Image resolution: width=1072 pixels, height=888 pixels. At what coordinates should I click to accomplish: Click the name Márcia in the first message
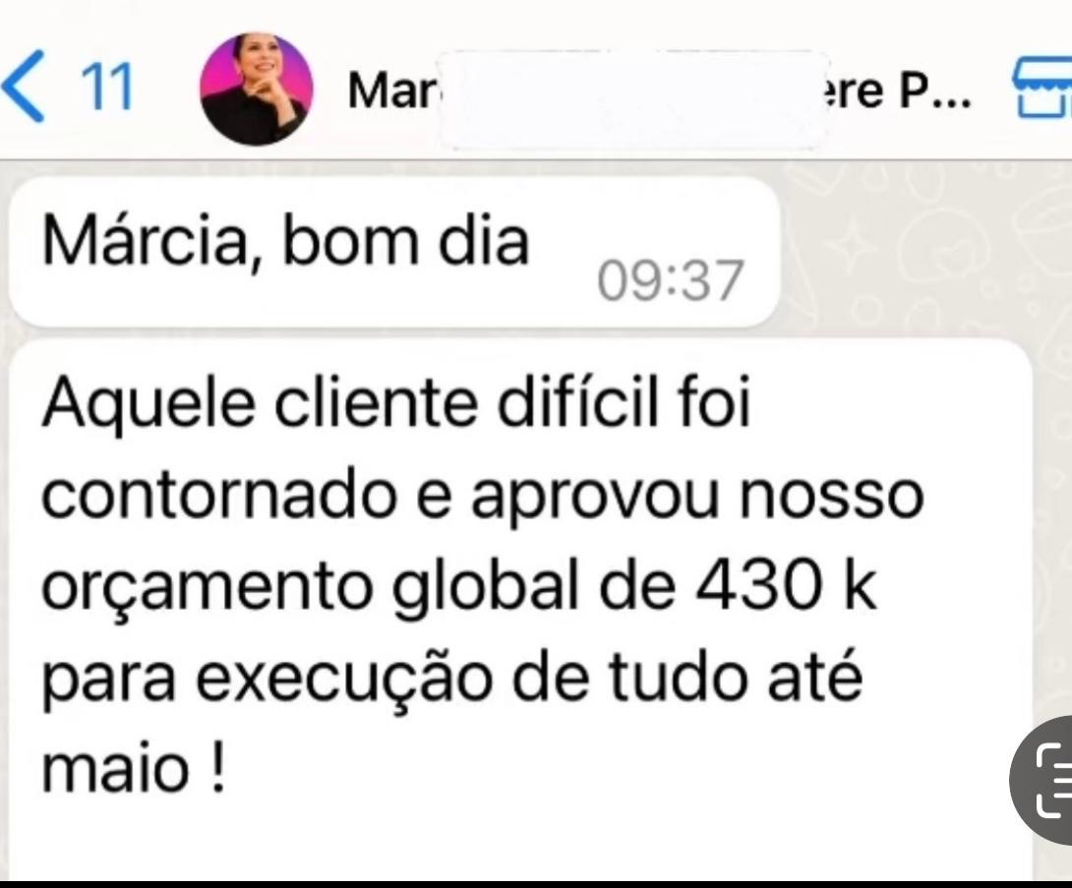point(151,243)
